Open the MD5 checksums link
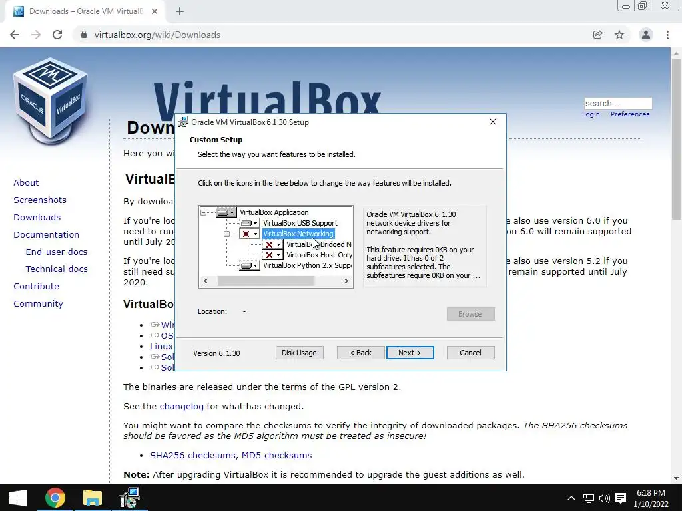The image size is (682, 511). point(276,455)
